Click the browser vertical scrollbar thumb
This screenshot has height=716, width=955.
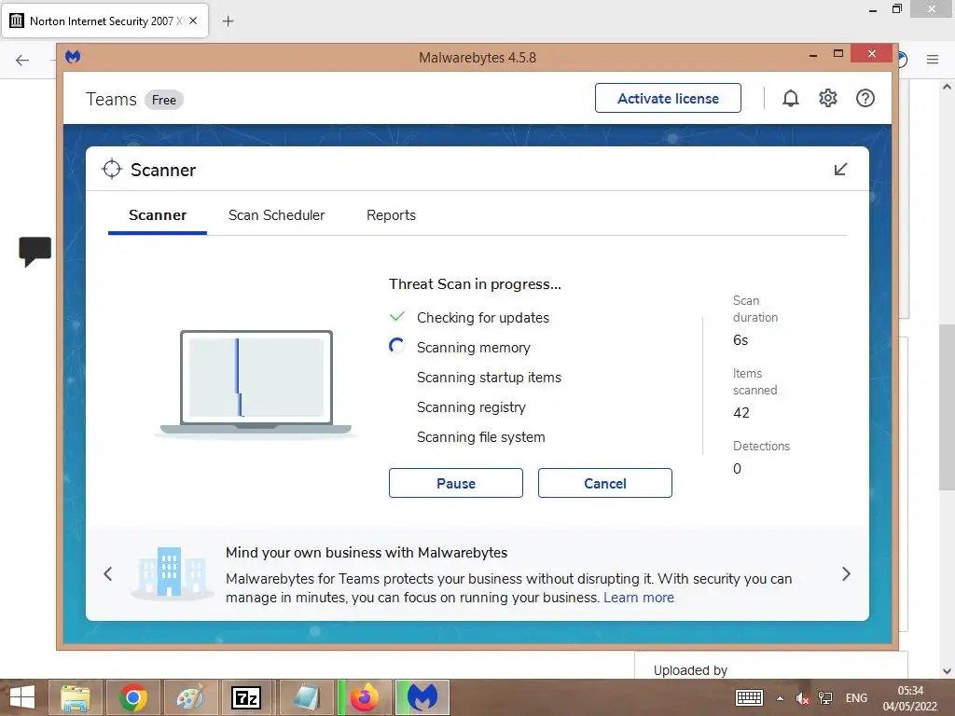(947, 406)
